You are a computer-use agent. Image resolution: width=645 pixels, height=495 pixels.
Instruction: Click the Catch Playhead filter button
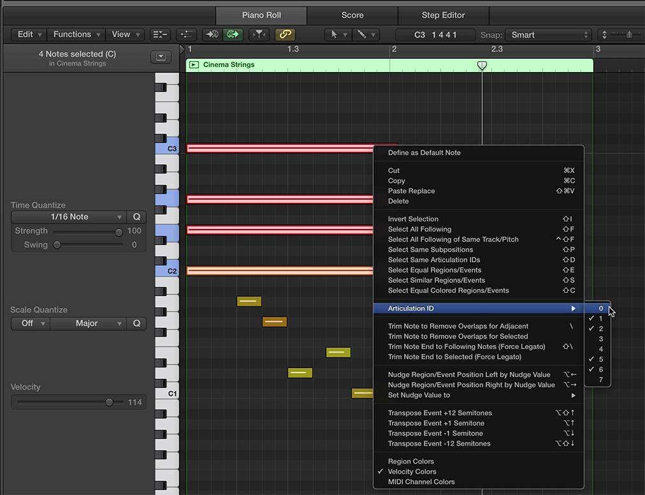[259, 34]
